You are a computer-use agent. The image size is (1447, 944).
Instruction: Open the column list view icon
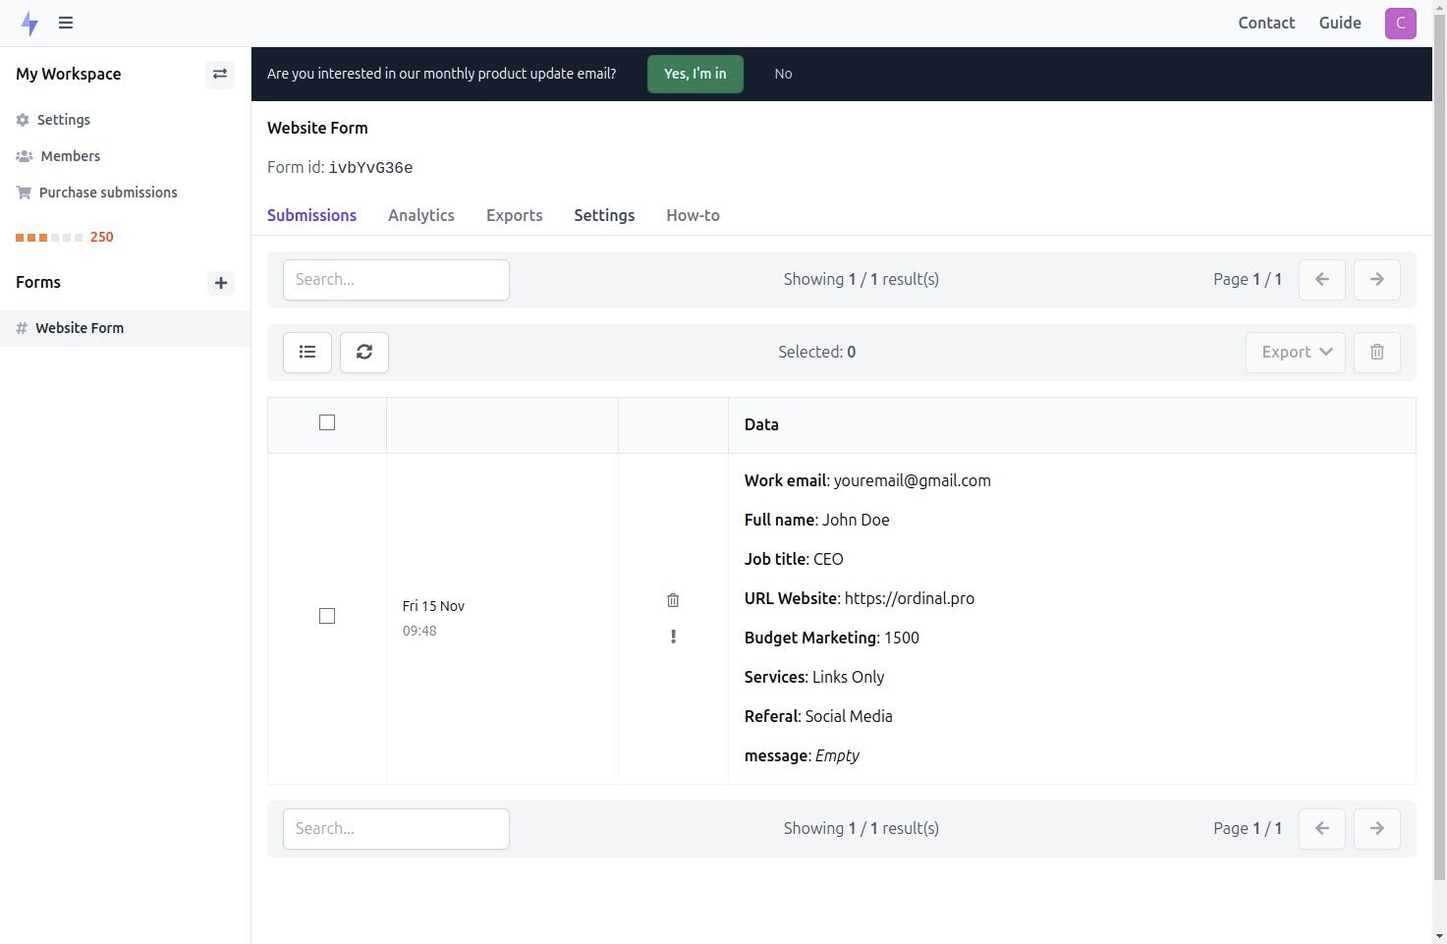click(x=306, y=352)
